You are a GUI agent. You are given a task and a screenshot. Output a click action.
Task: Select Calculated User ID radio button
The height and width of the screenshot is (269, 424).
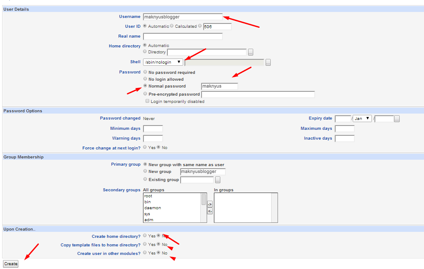click(172, 26)
